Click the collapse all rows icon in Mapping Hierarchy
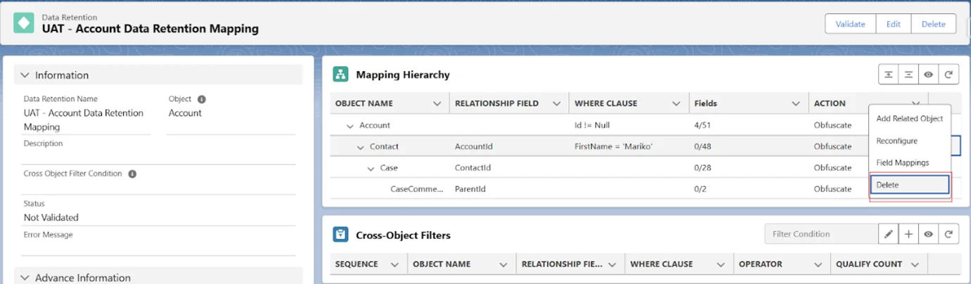The image size is (971, 284). (x=908, y=75)
